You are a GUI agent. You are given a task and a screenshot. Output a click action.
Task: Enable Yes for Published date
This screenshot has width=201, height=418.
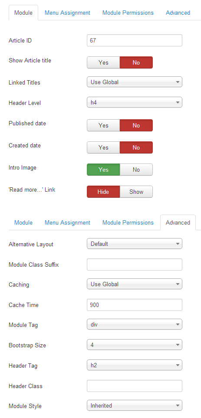[x=103, y=125]
